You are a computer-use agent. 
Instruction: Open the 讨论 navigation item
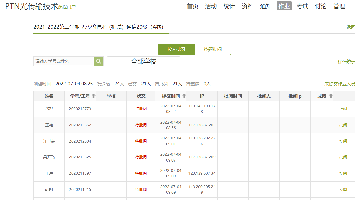[x=321, y=6]
